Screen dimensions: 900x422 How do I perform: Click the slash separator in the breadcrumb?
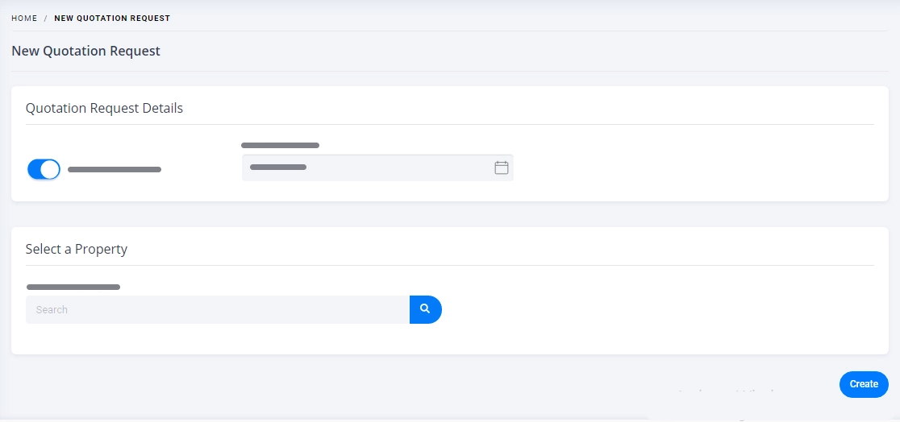click(45, 19)
